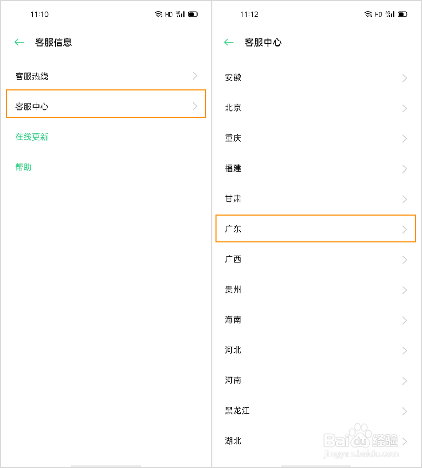Tap the chevron on the 福建 row
This screenshot has height=468, width=422.
tap(405, 169)
